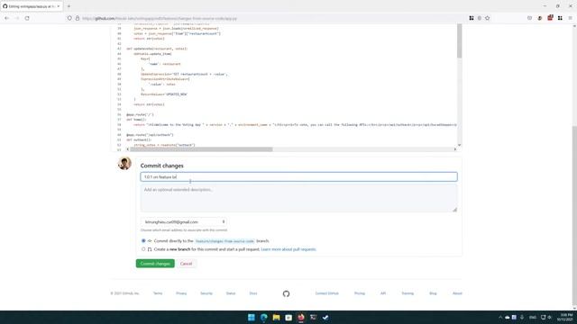Click the GitHub logo in the footer
This screenshot has width=577, height=324.
coord(286,293)
